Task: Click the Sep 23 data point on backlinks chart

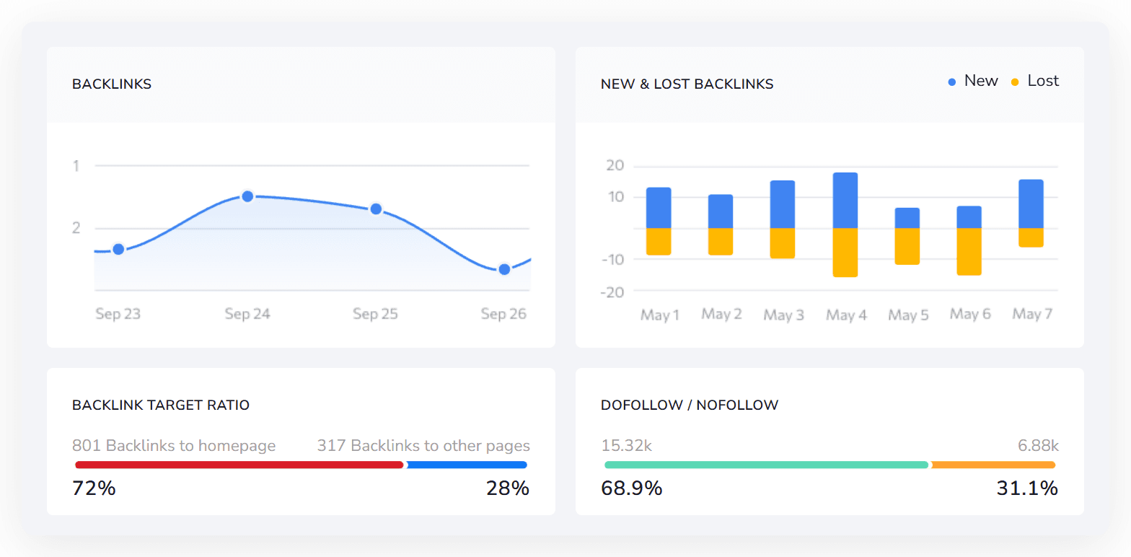Action: pyautogui.click(x=118, y=250)
